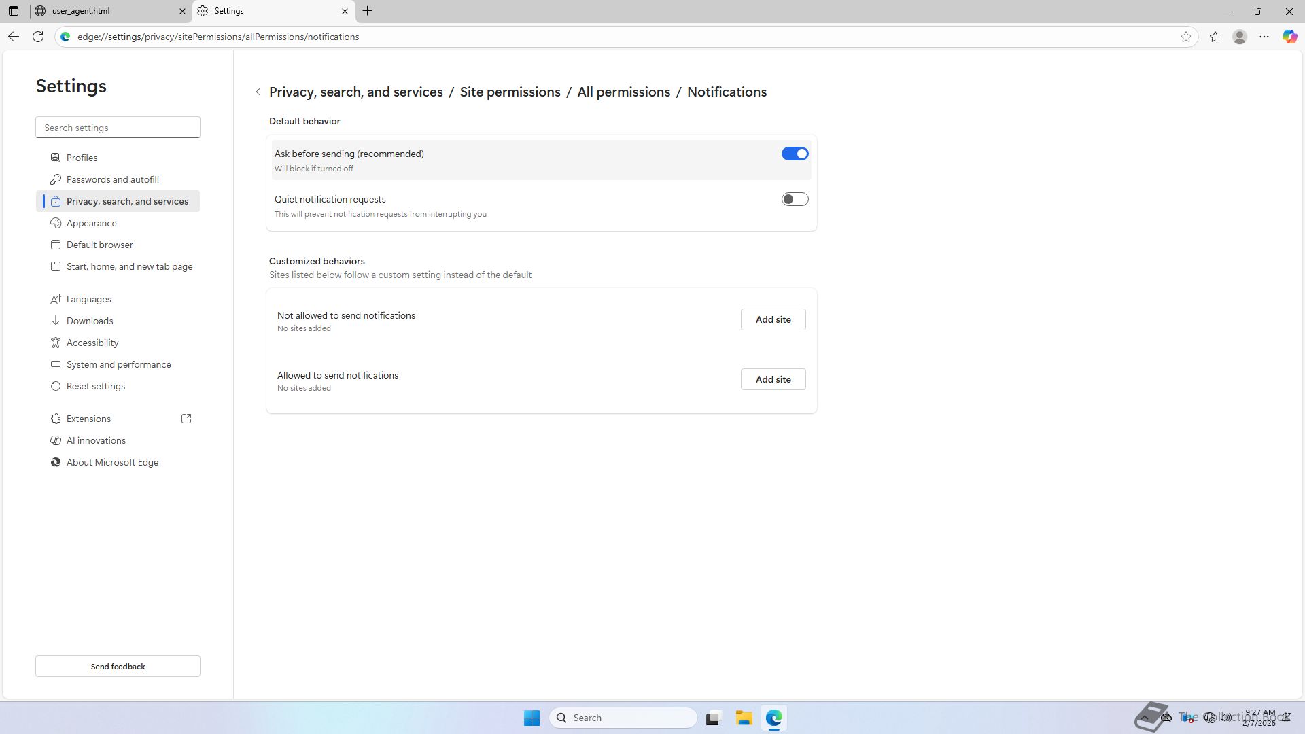The width and height of the screenshot is (1305, 734).
Task: Click Site permissions breadcrumb link
Action: [x=510, y=92]
